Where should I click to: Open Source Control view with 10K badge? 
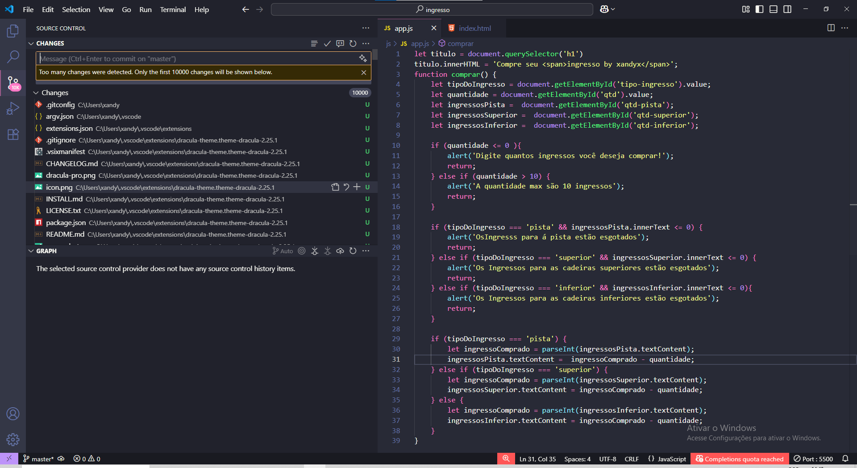tap(13, 83)
